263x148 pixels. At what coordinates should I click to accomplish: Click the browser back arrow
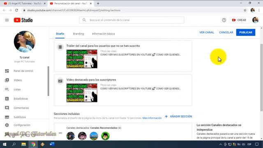coord(4,10)
